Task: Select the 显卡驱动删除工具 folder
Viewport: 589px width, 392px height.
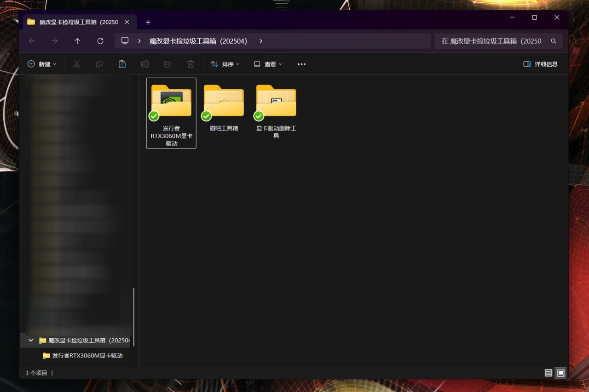Action: [276, 112]
